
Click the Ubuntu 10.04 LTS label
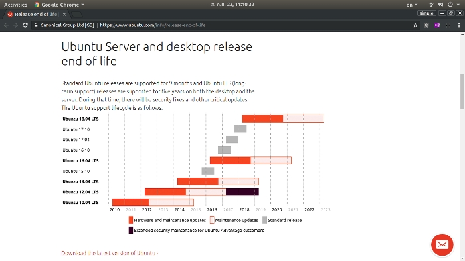coord(80,203)
